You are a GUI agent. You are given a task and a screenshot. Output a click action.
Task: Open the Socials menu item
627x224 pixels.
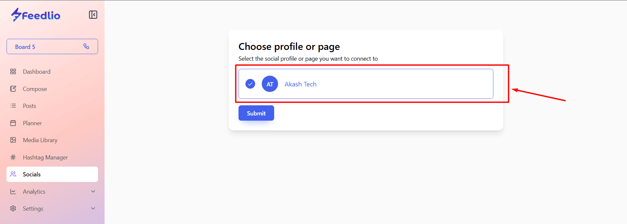coord(32,174)
